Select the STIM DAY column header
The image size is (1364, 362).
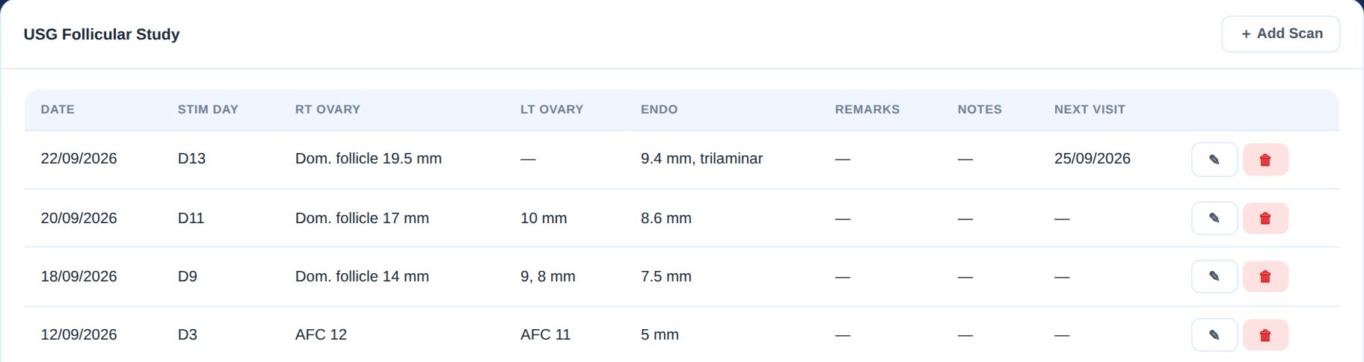(208, 109)
